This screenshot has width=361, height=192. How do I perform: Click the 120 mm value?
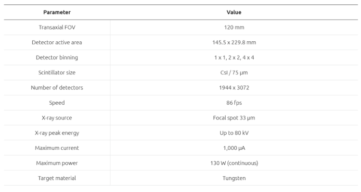pyautogui.click(x=234, y=27)
